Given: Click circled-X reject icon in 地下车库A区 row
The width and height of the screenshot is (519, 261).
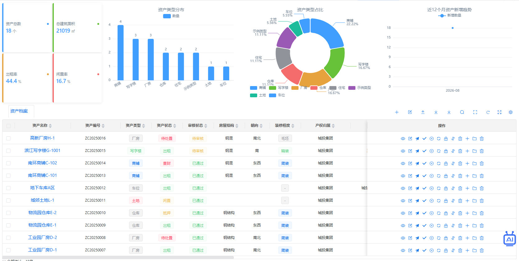Looking at the screenshot, I should tap(432, 188).
